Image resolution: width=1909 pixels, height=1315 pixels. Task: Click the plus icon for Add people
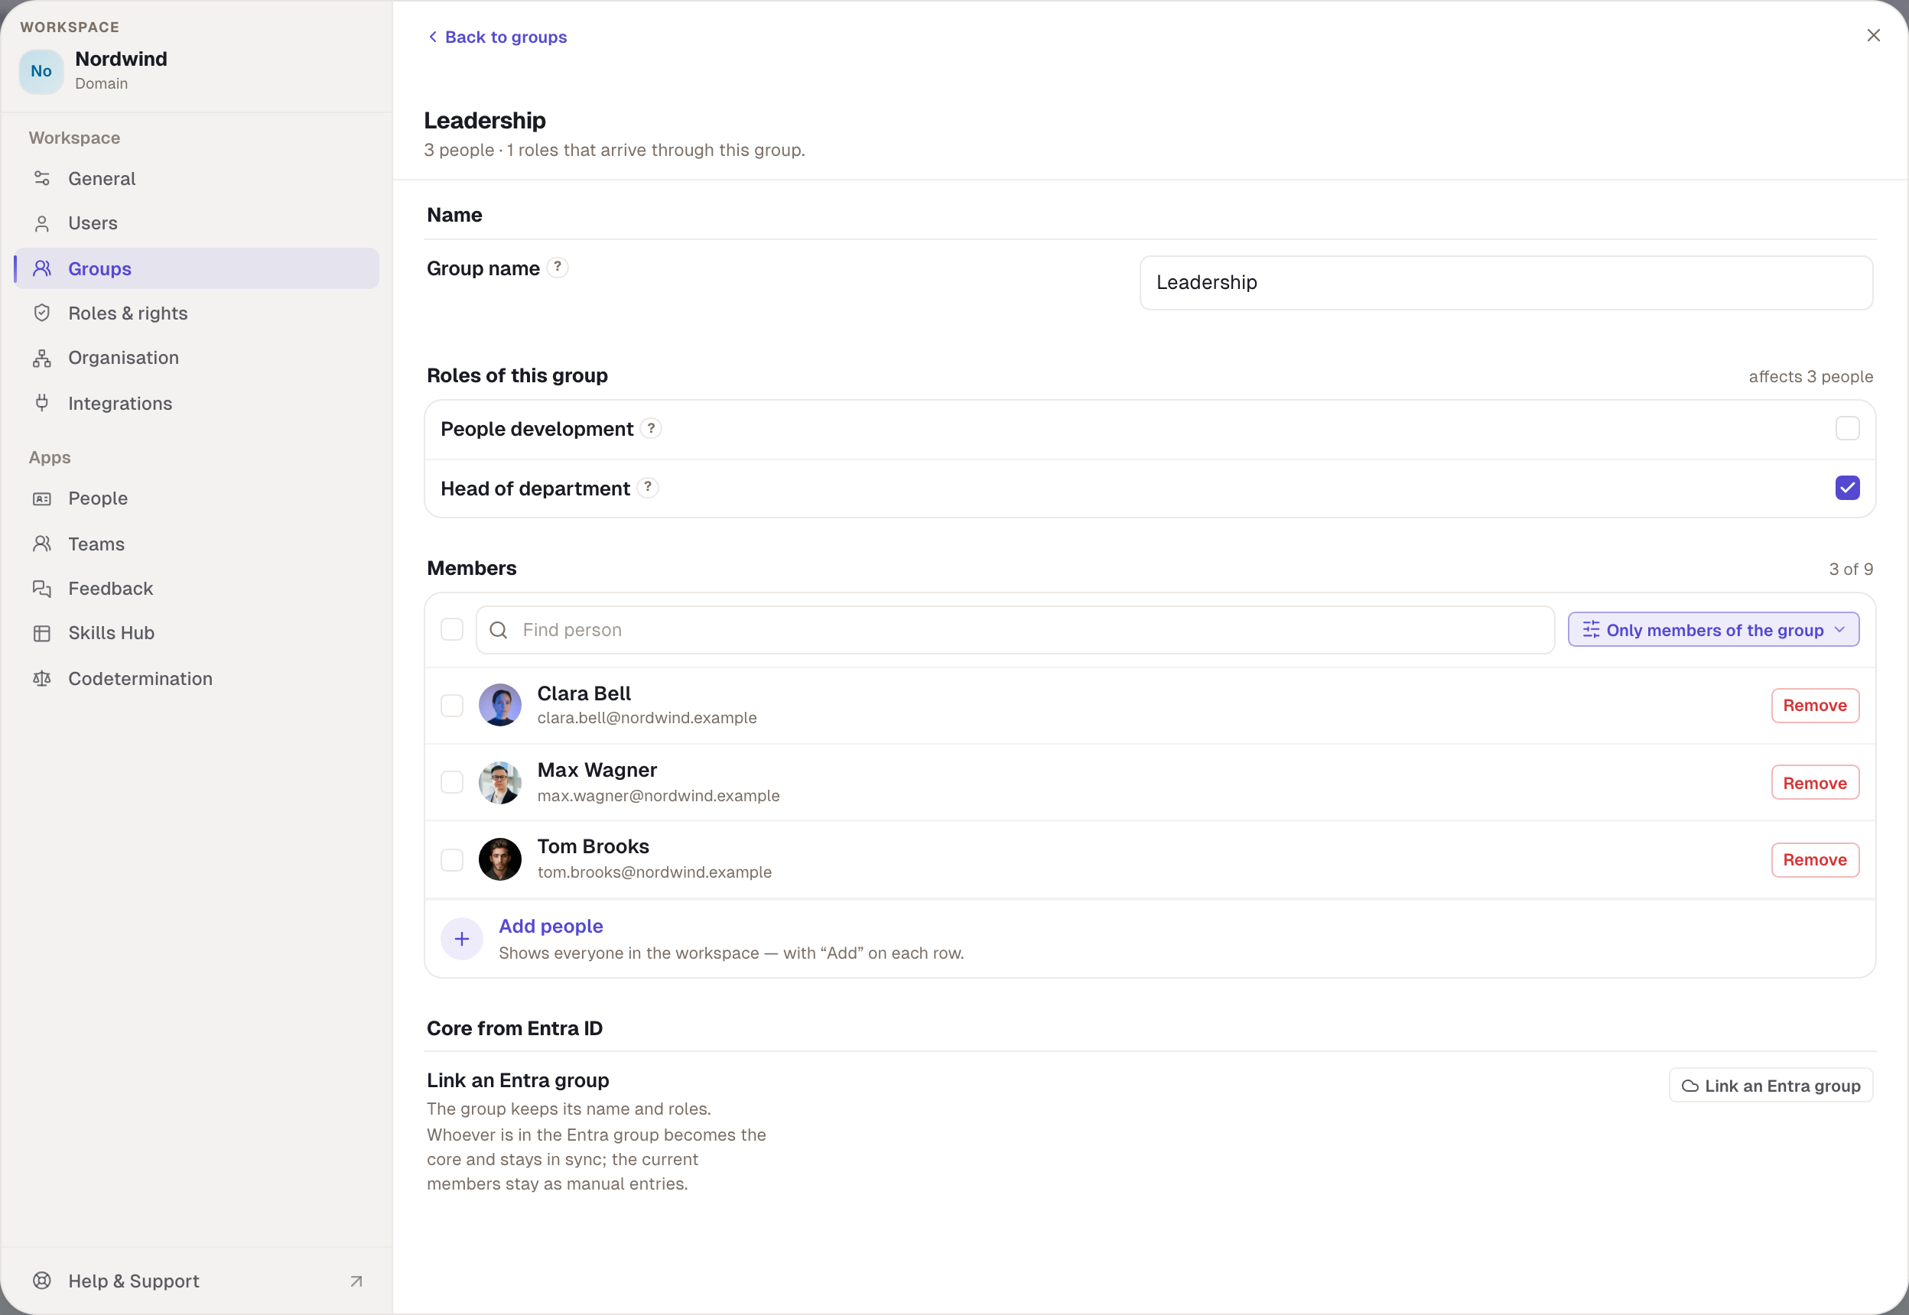pos(462,938)
